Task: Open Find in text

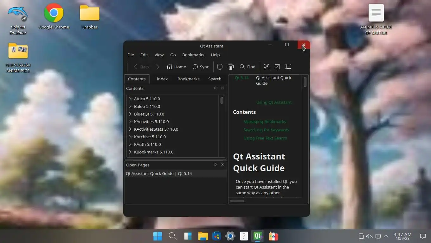Action: pyautogui.click(x=248, y=67)
